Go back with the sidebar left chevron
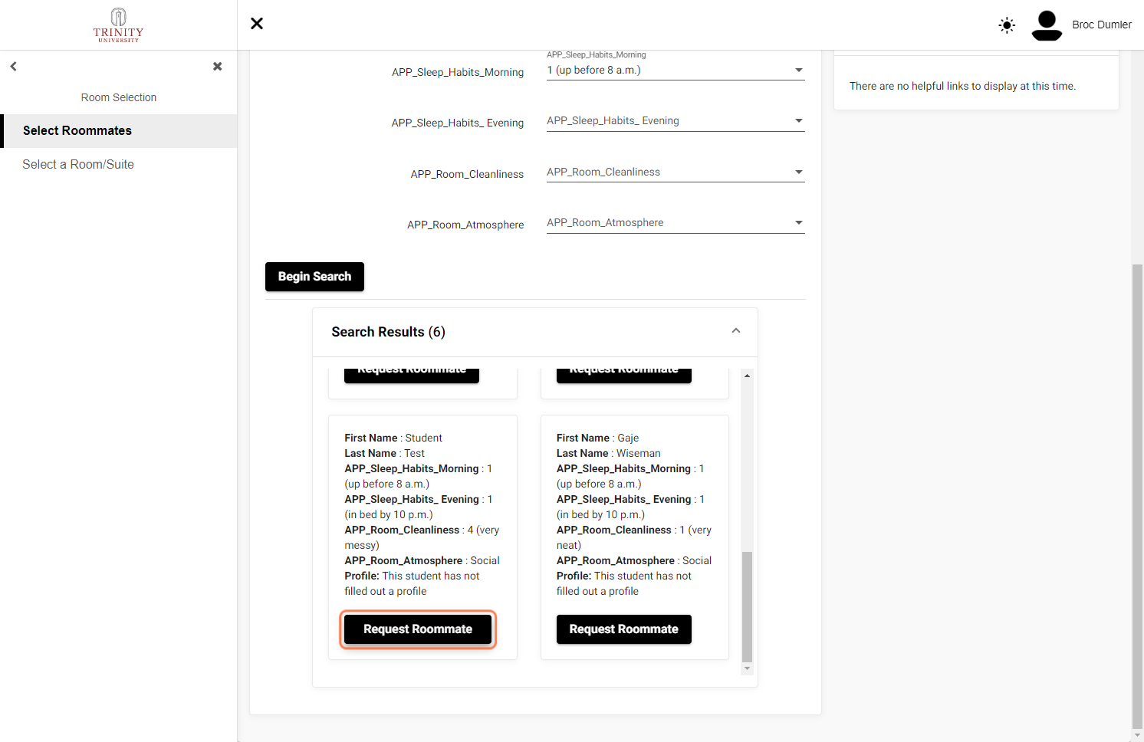Viewport: 1144px width, 742px height. click(x=13, y=67)
